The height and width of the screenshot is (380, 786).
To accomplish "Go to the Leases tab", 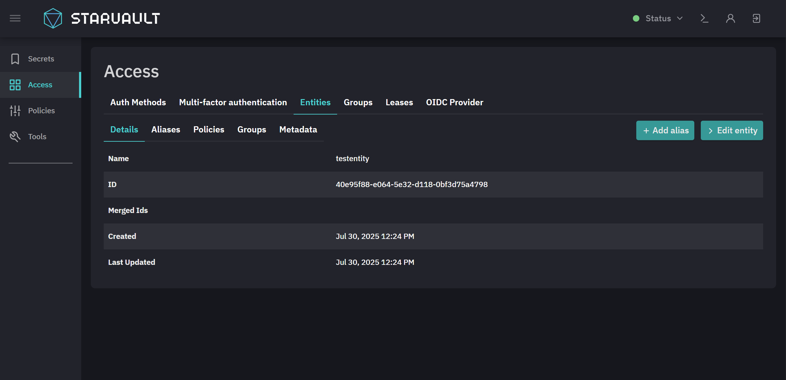I will (399, 102).
